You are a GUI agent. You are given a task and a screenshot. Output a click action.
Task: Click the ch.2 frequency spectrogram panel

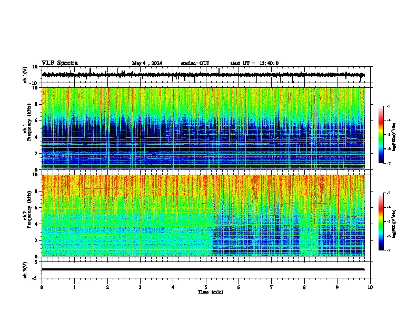pos(206,216)
